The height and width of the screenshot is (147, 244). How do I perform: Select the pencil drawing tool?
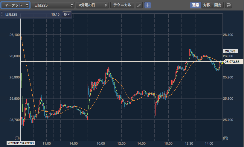click(x=139, y=5)
